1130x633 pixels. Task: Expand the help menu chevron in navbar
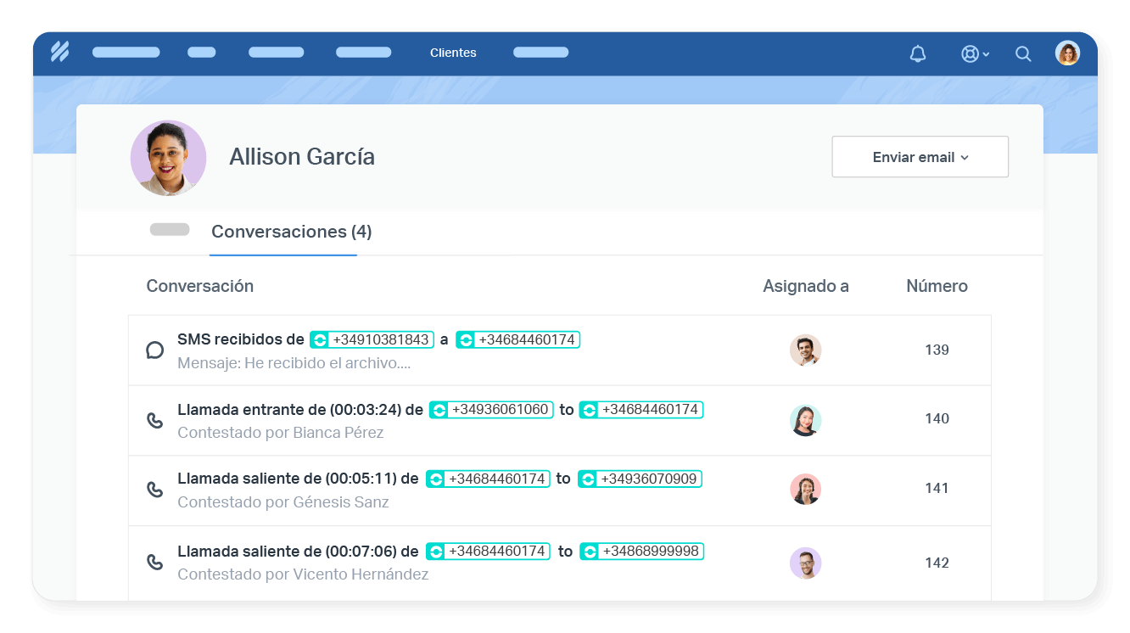[984, 53]
